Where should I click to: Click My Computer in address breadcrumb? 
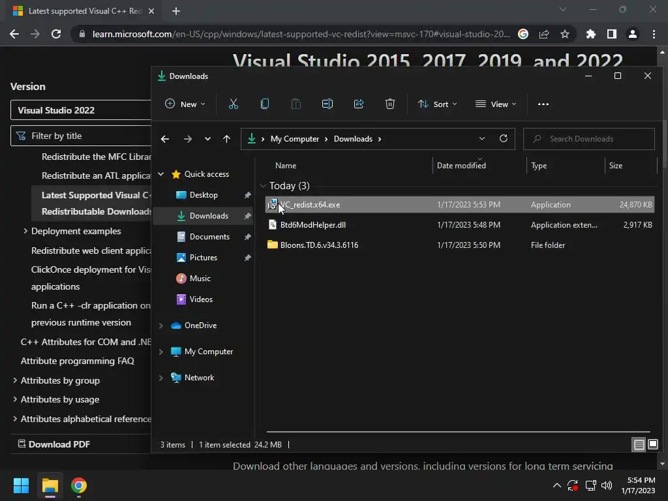coord(295,139)
